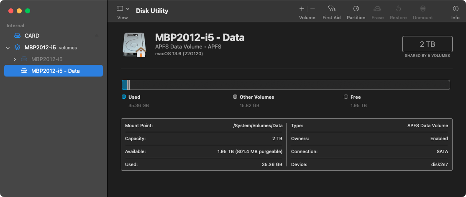Show volume Info icon
Screen dimensions: 466x197
[x=455, y=9]
